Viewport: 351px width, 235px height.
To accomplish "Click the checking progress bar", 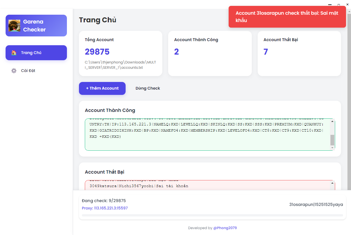I will (x=212, y=215).
